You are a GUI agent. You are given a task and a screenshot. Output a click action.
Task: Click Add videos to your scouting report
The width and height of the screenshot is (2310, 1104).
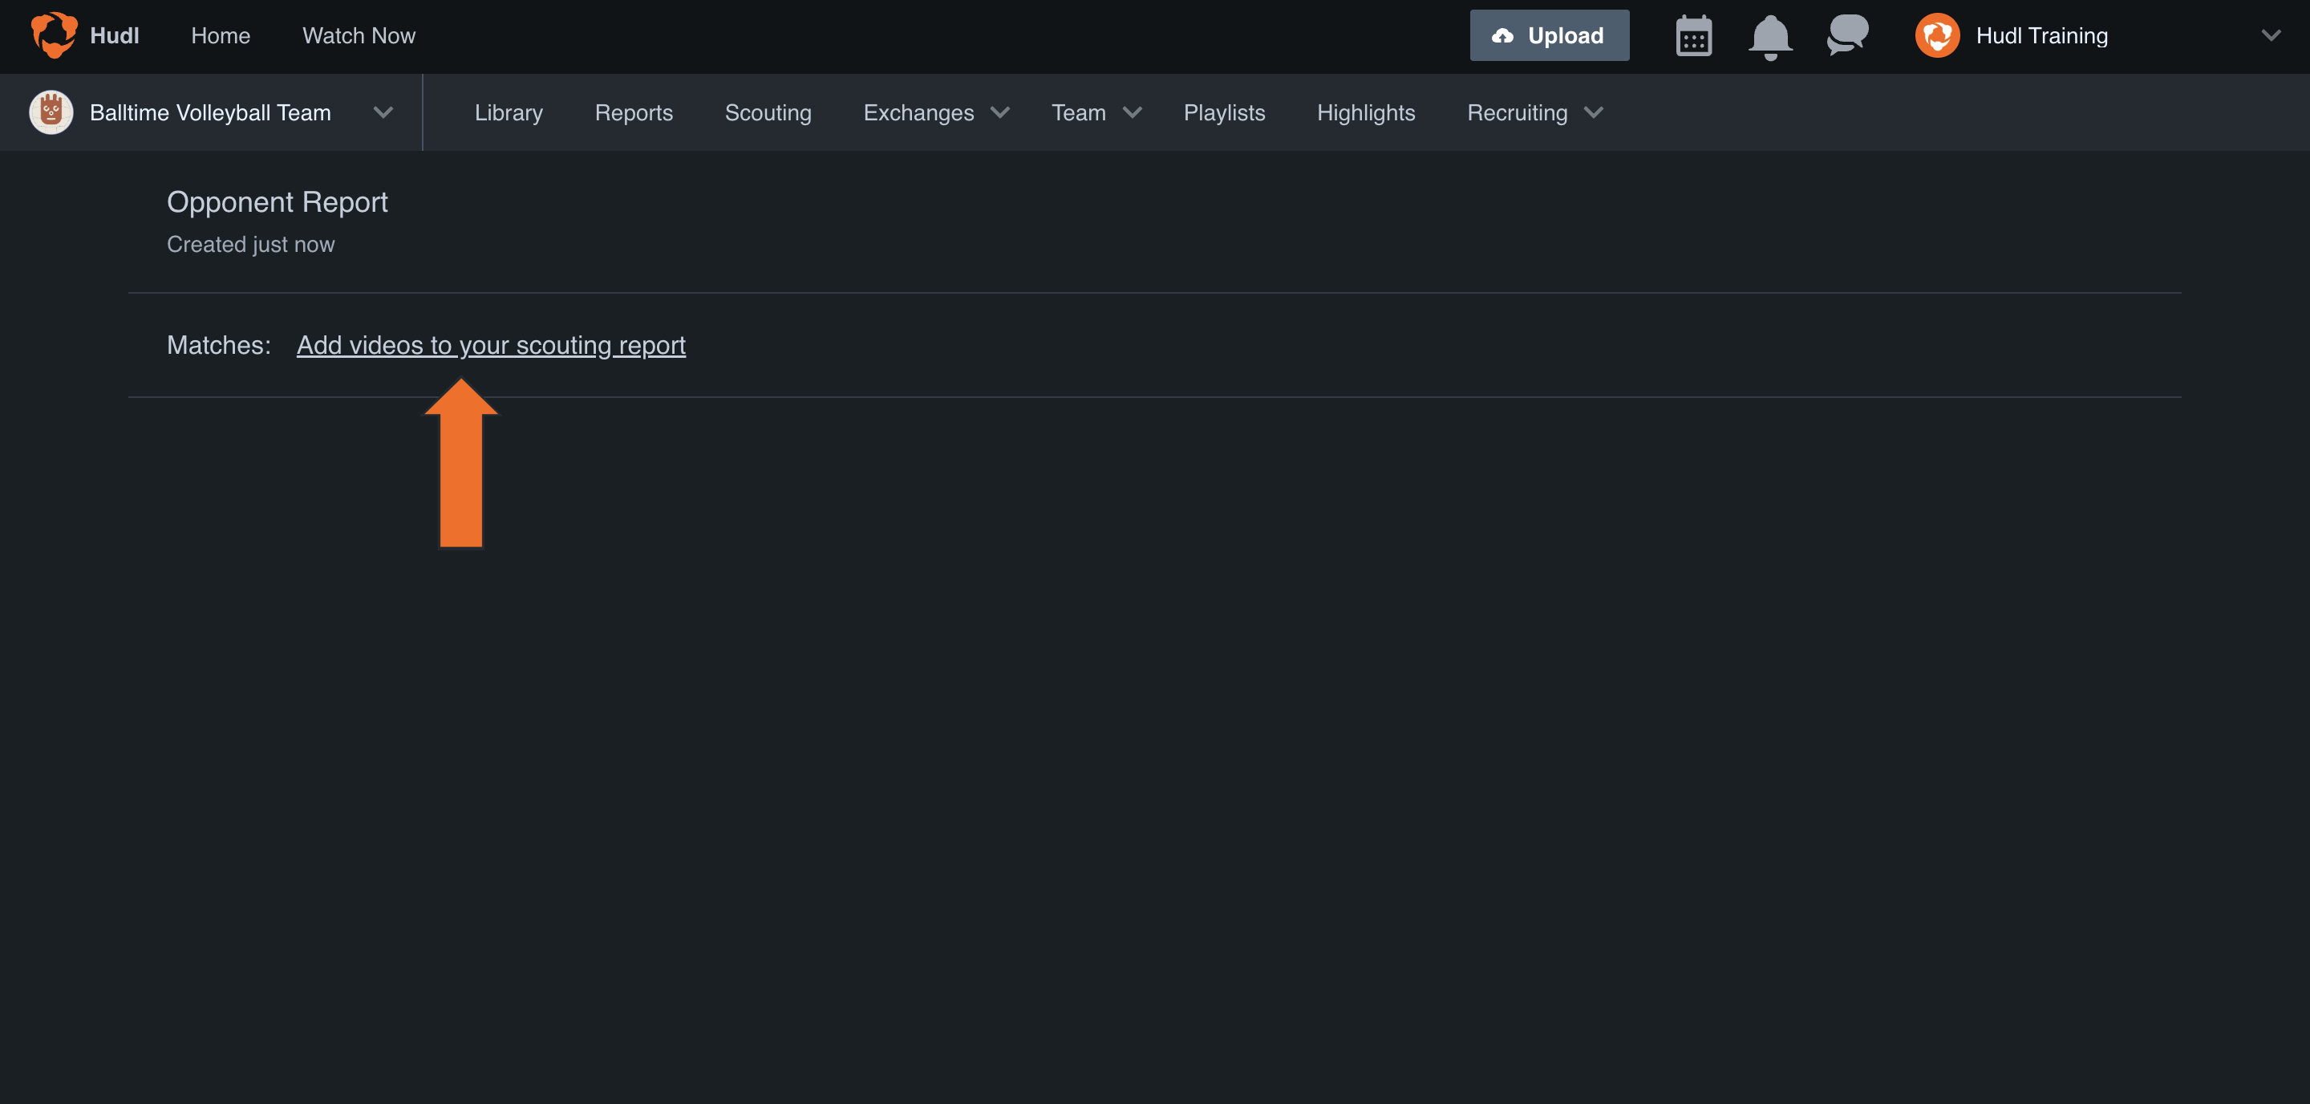pos(491,345)
